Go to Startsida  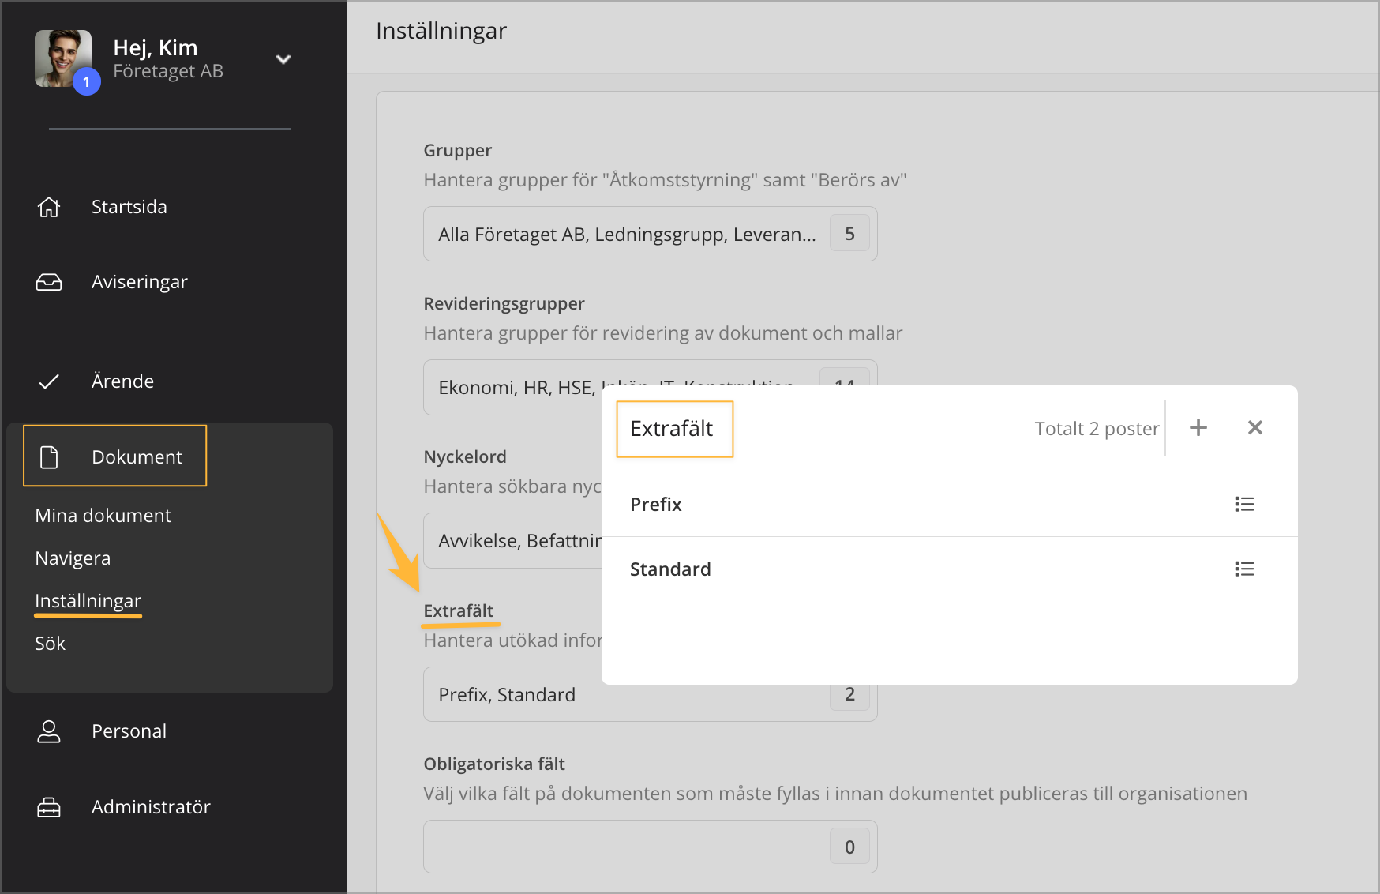pyautogui.click(x=129, y=207)
